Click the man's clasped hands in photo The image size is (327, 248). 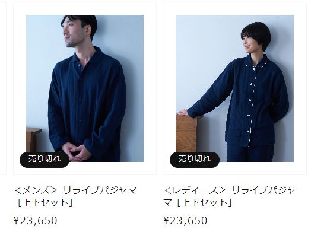pos(77,151)
